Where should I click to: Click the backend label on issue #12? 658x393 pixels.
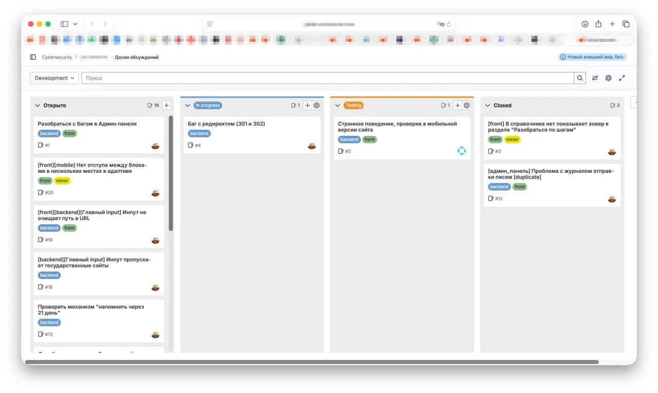(500, 187)
